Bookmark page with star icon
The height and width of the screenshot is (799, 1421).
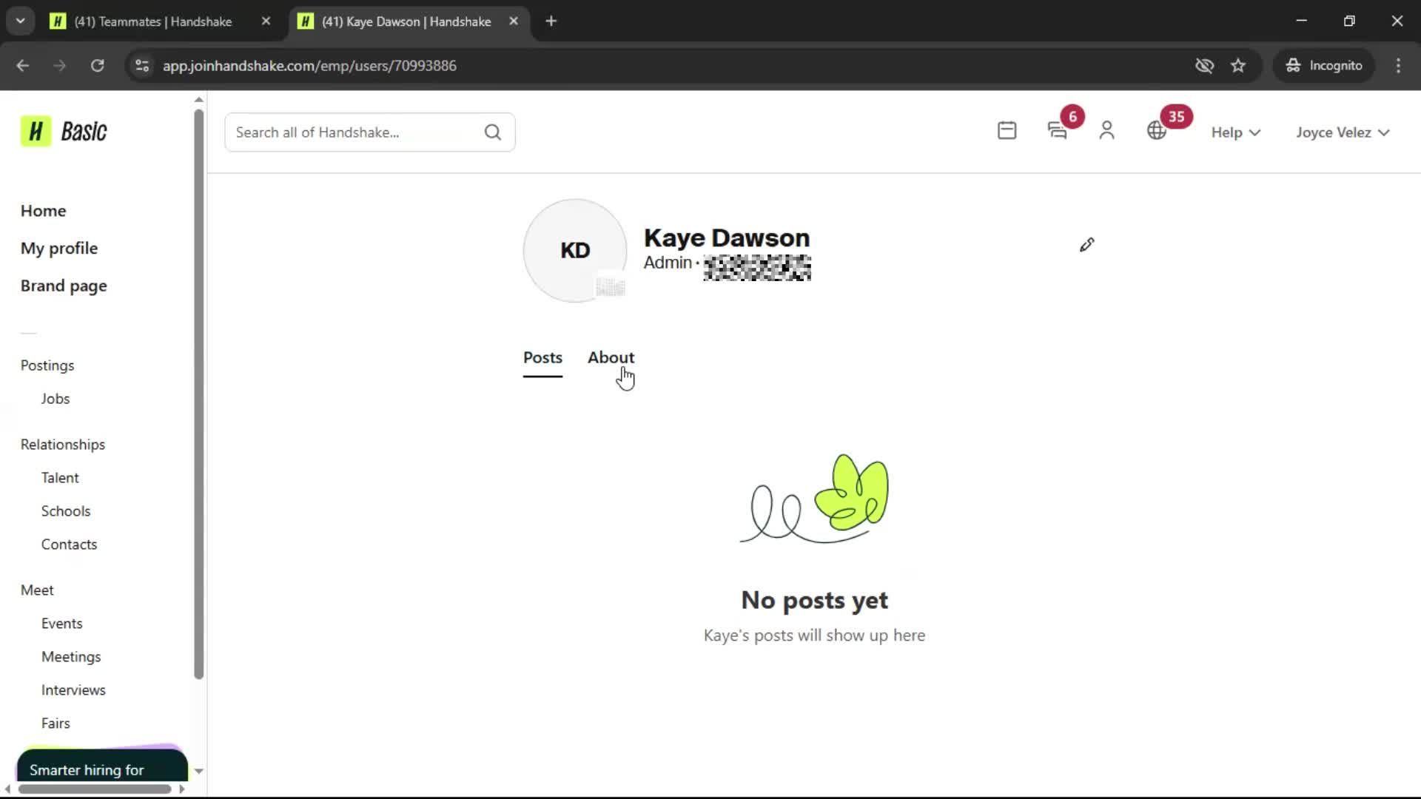[x=1238, y=66]
